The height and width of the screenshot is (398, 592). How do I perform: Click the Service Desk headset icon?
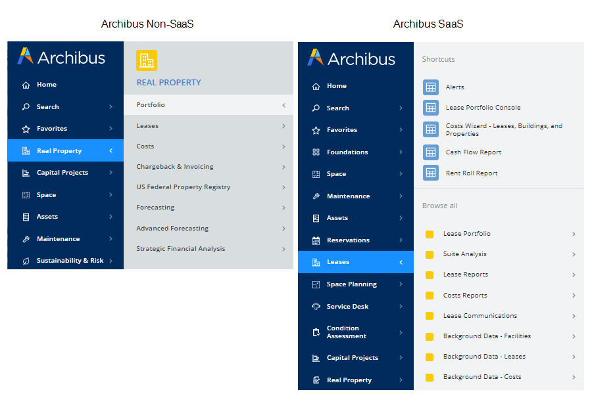point(316,307)
